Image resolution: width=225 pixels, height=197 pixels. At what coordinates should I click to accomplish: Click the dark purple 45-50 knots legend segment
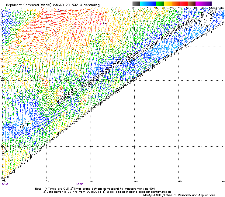[x=207, y=4]
